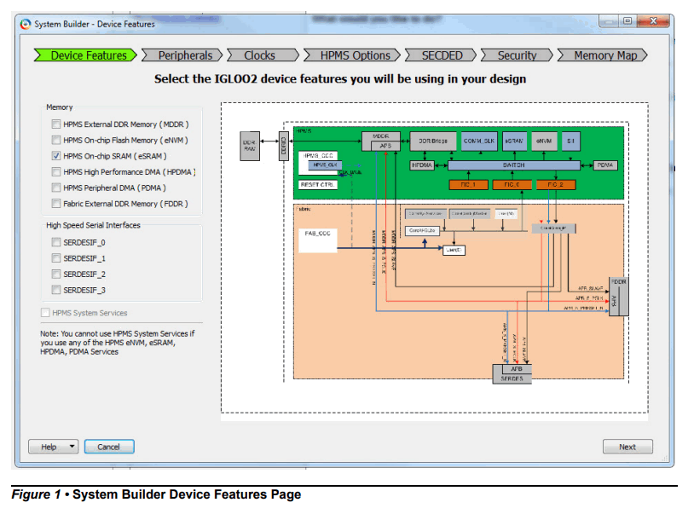Open the Help button dropdown arrow
Screen dimensions: 694x514
tap(72, 447)
